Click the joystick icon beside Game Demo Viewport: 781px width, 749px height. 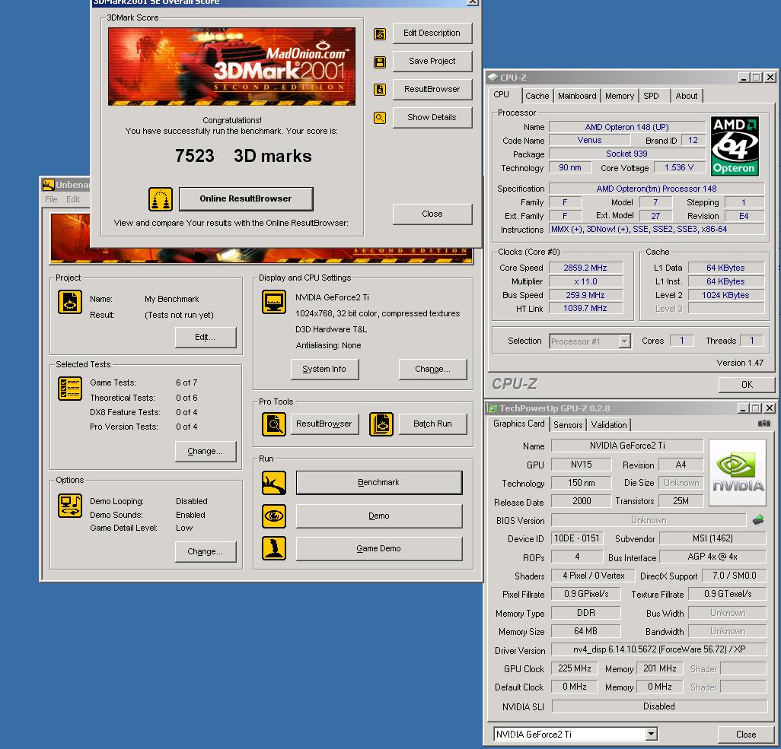tap(274, 548)
